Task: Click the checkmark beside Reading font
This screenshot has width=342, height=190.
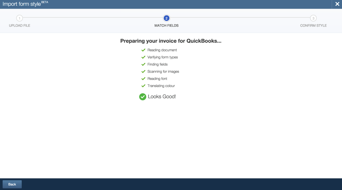Action: tap(143, 79)
